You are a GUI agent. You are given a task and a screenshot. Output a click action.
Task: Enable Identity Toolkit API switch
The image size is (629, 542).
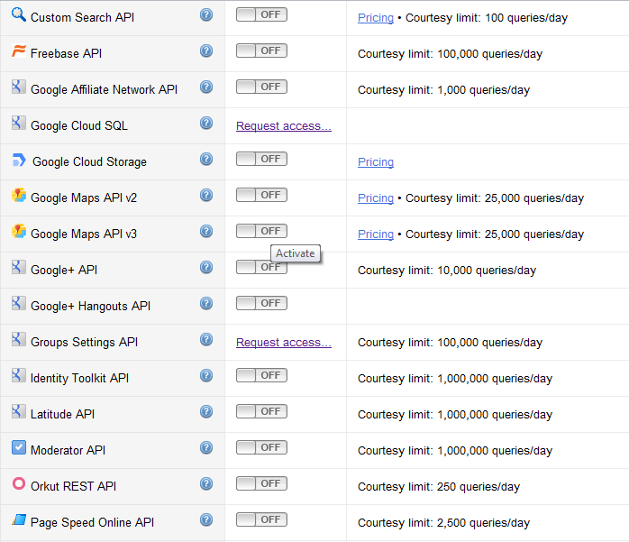click(261, 375)
